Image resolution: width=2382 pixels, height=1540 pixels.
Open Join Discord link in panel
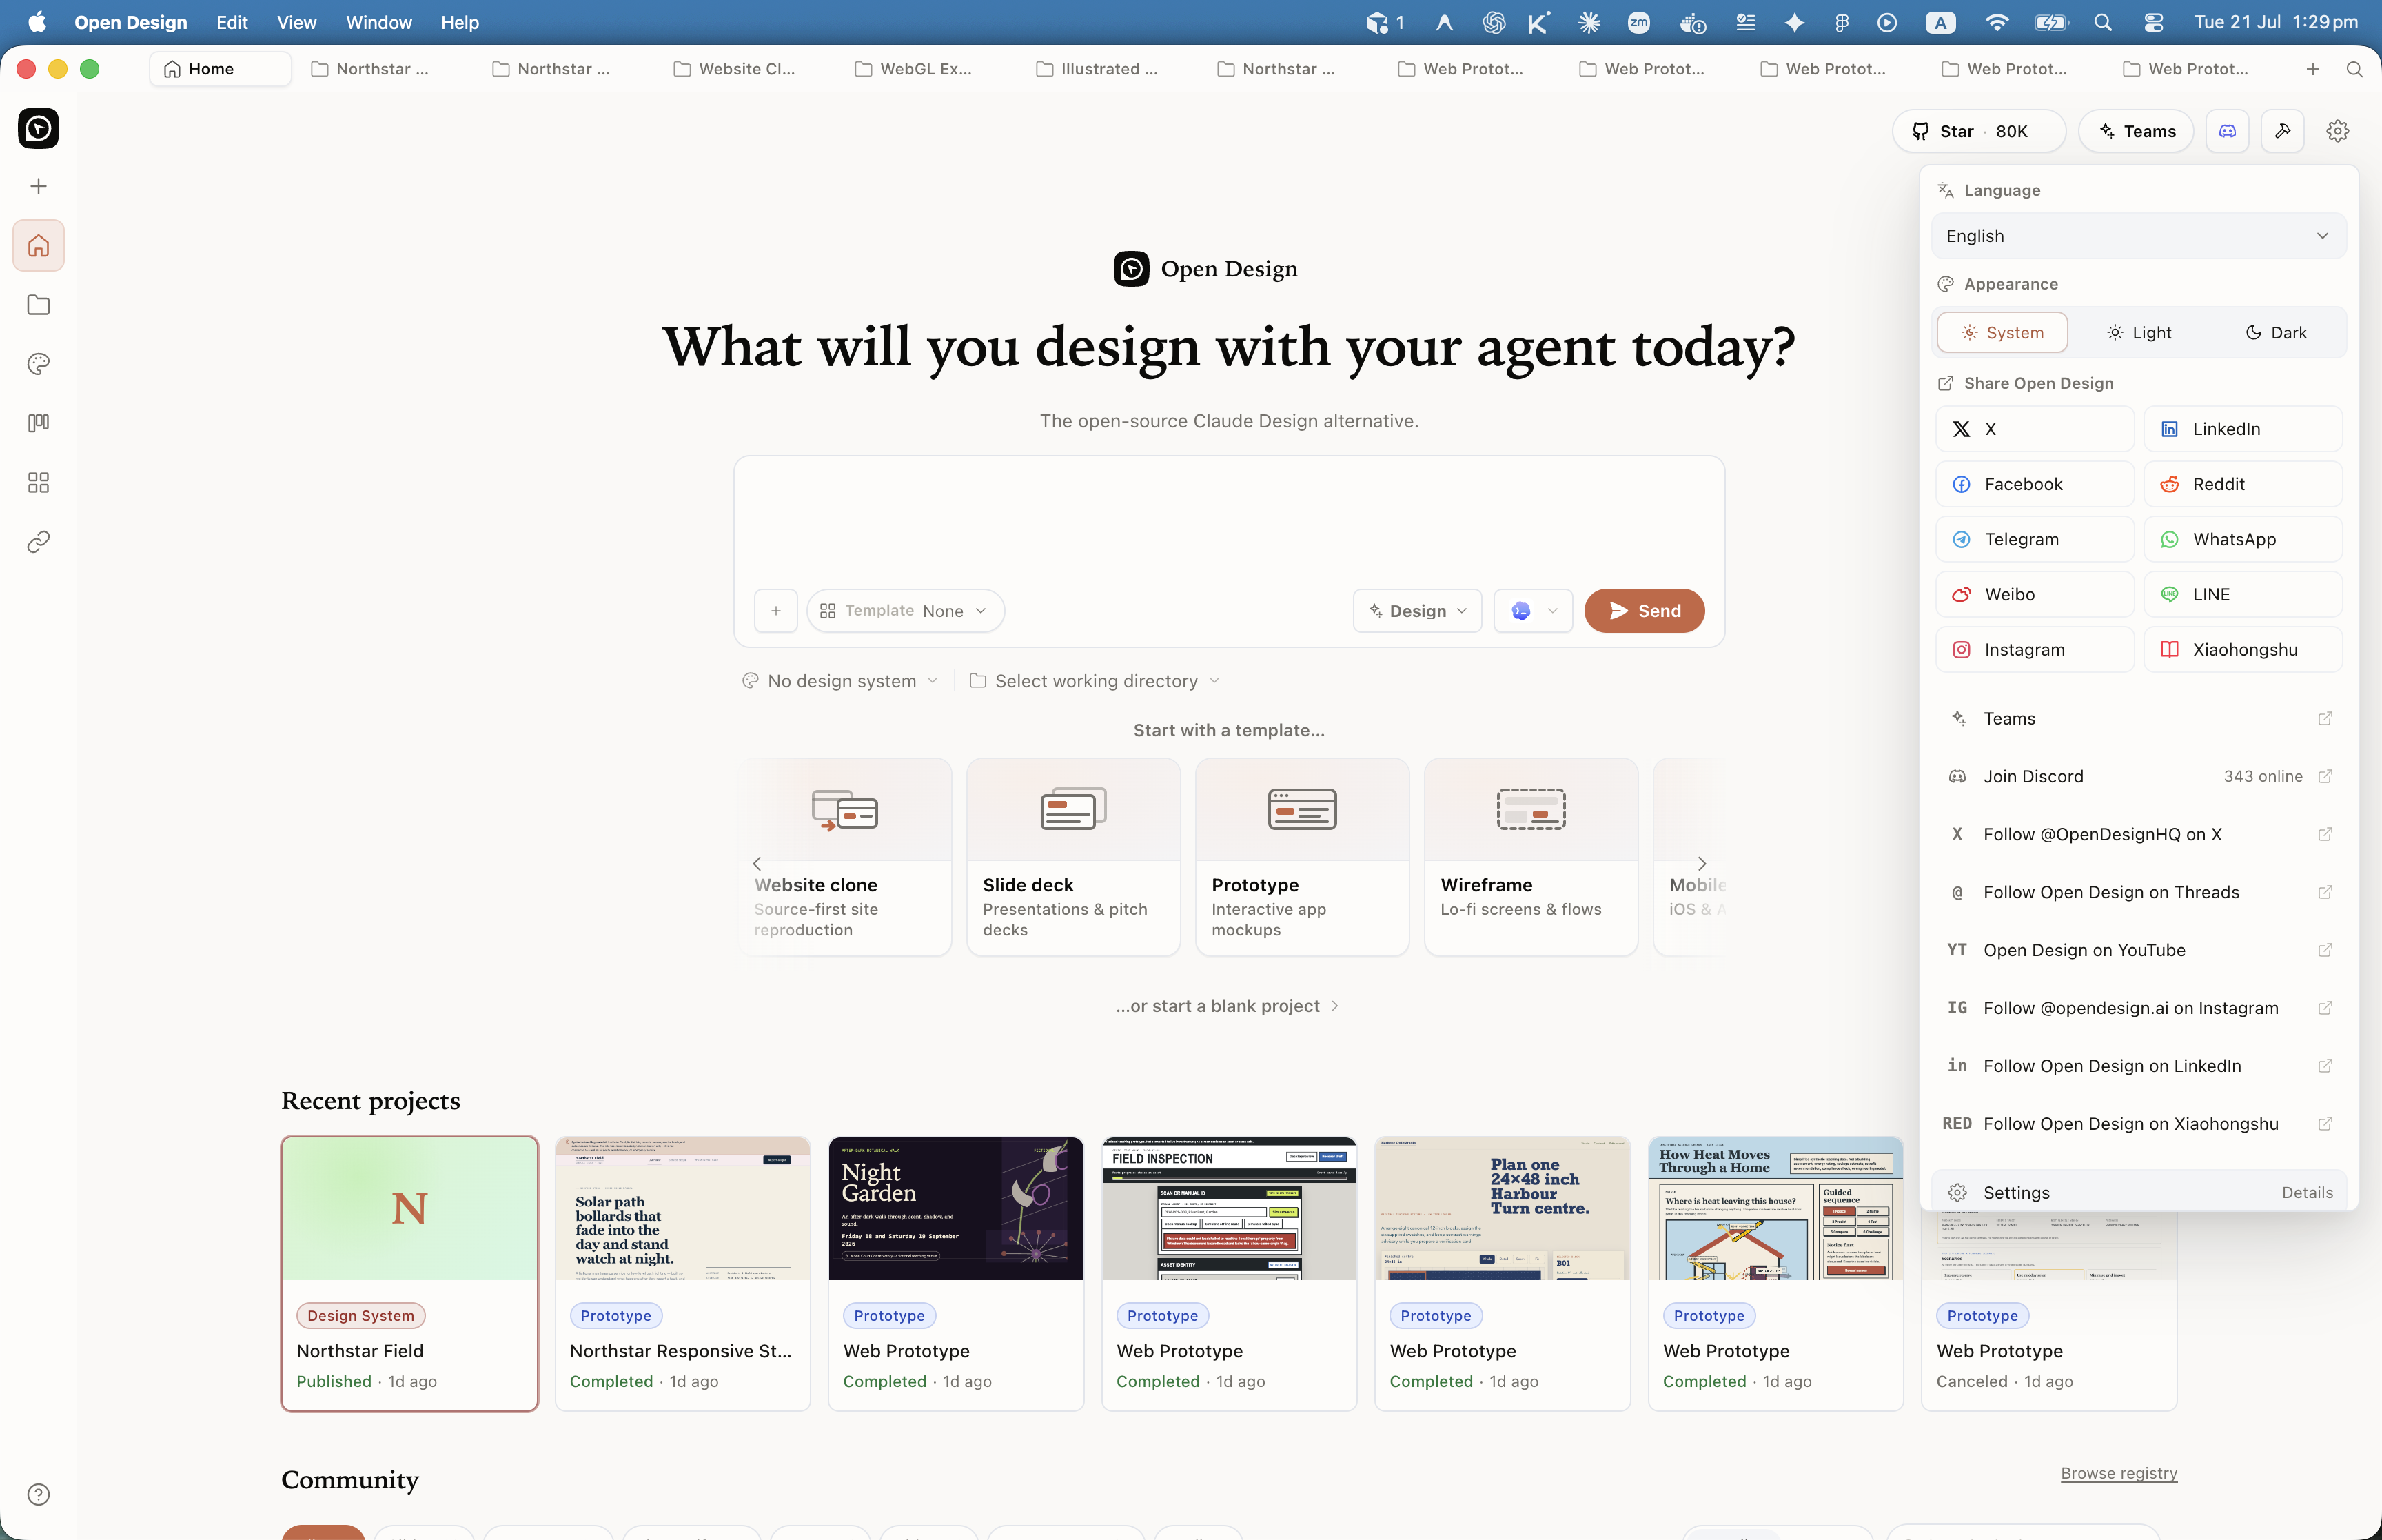[2138, 776]
